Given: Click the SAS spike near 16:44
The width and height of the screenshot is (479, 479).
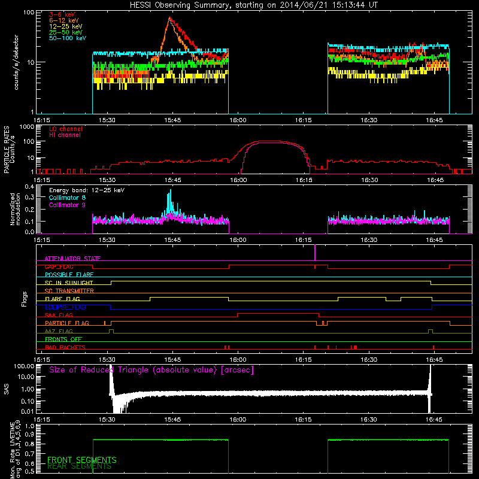Looking at the screenshot, I should (430, 388).
